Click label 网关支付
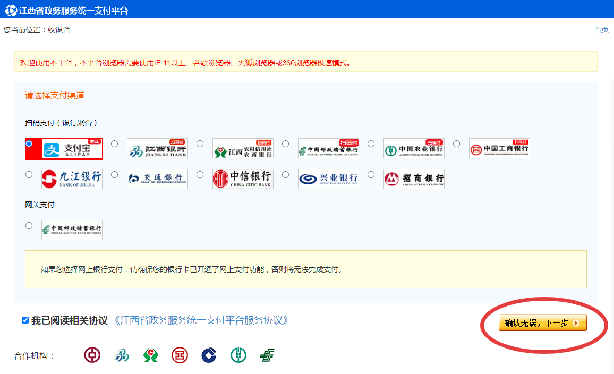The image size is (614, 374). [x=40, y=205]
